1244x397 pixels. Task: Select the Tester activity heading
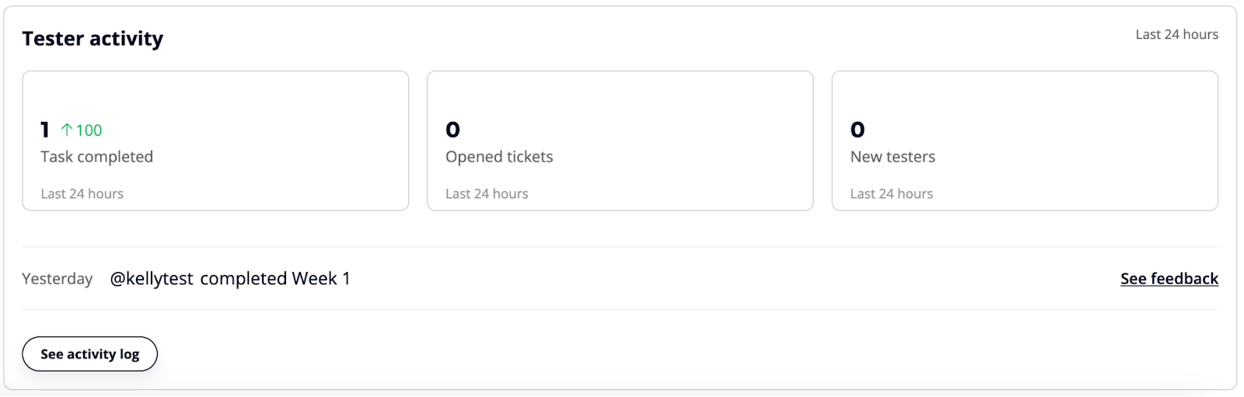93,39
